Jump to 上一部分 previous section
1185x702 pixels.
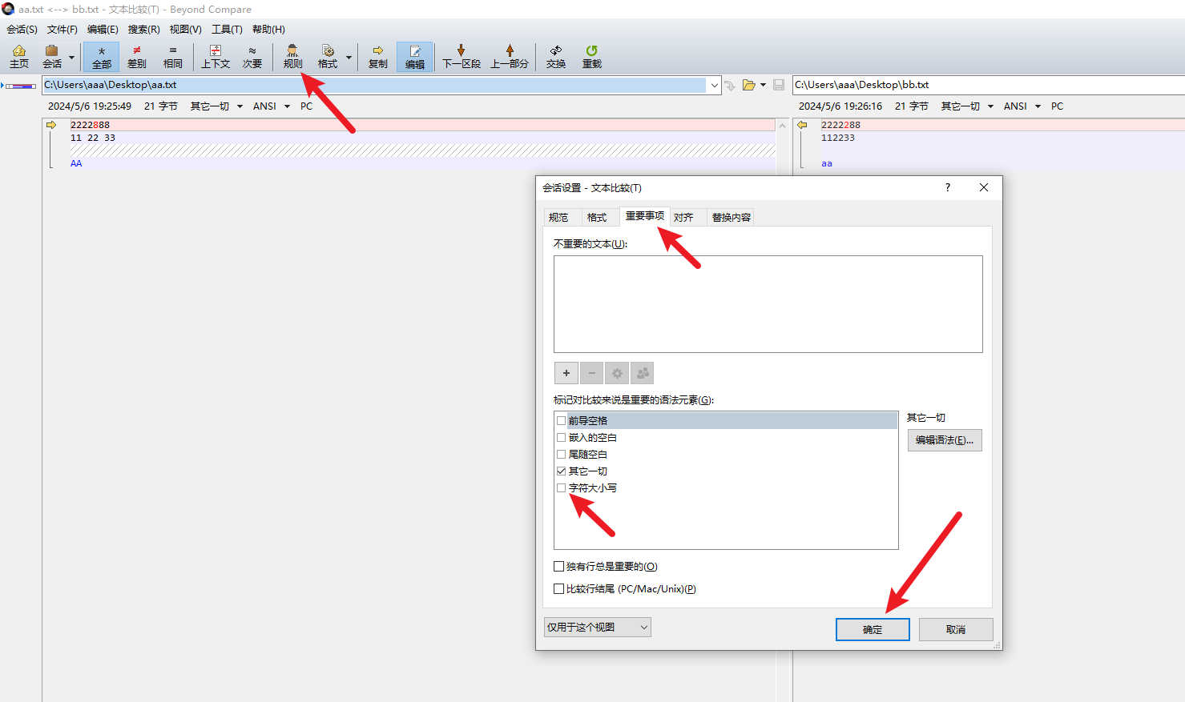[x=510, y=57]
